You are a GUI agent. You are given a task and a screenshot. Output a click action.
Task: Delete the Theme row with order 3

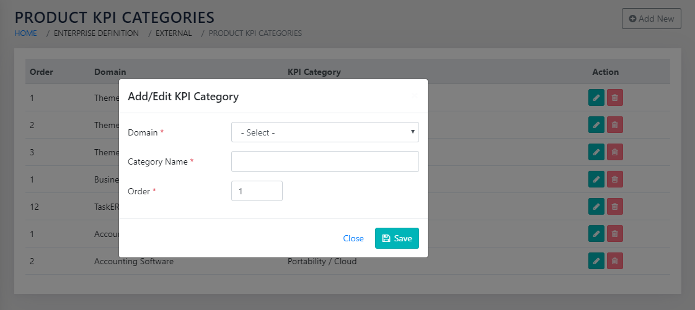[x=614, y=152]
